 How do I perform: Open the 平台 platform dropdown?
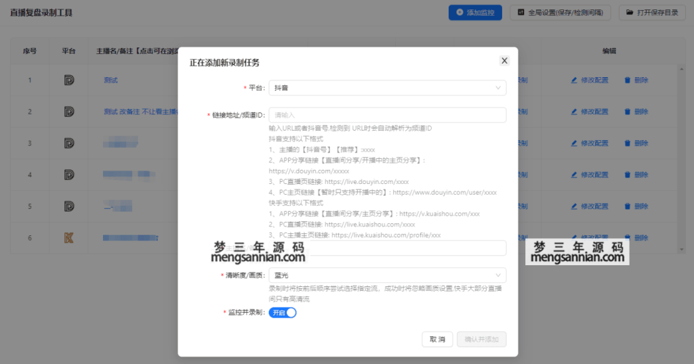tap(387, 88)
